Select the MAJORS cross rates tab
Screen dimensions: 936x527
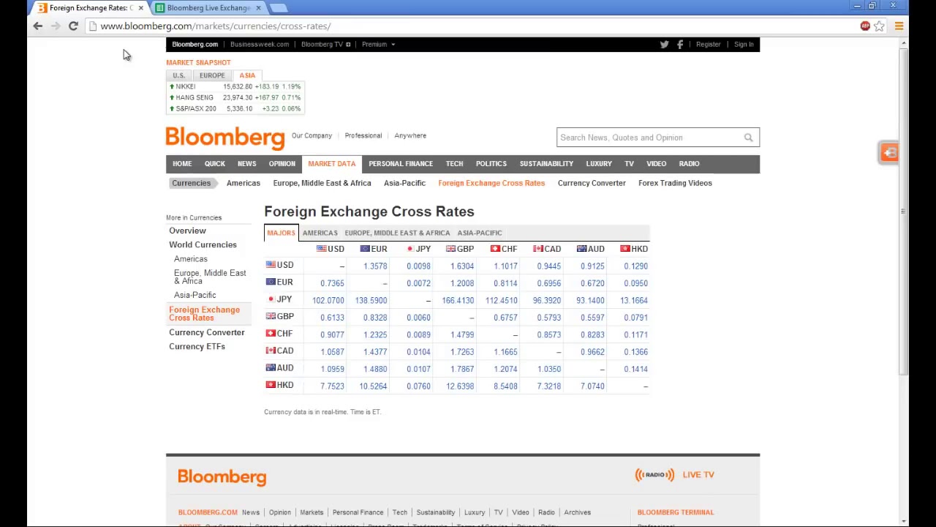[281, 233]
